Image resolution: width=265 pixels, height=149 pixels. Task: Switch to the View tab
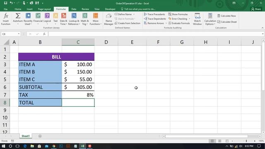point(97,9)
